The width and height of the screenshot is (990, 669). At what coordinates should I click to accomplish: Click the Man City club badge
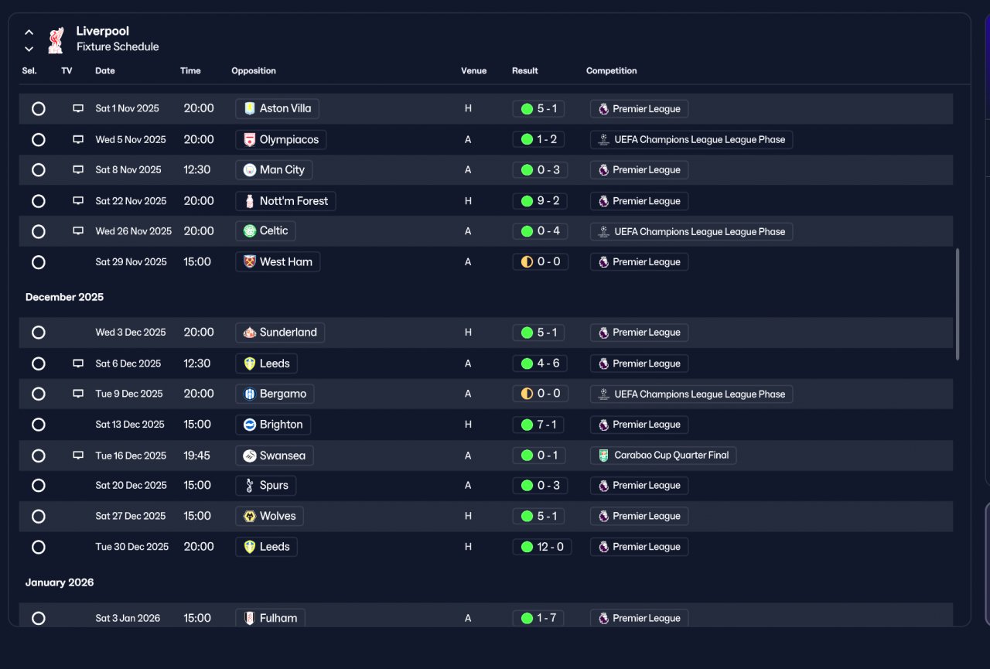pos(249,170)
